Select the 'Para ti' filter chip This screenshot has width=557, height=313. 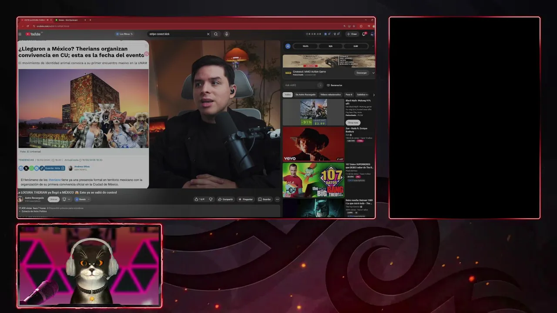point(349,94)
